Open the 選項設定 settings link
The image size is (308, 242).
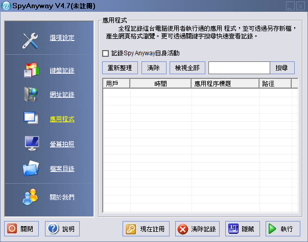62,38
